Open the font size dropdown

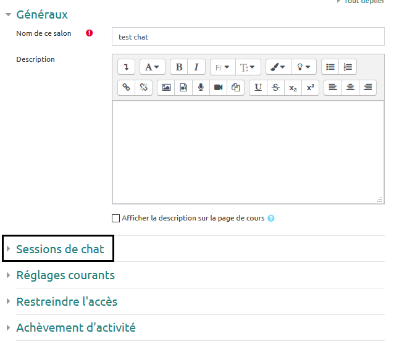[x=248, y=67]
